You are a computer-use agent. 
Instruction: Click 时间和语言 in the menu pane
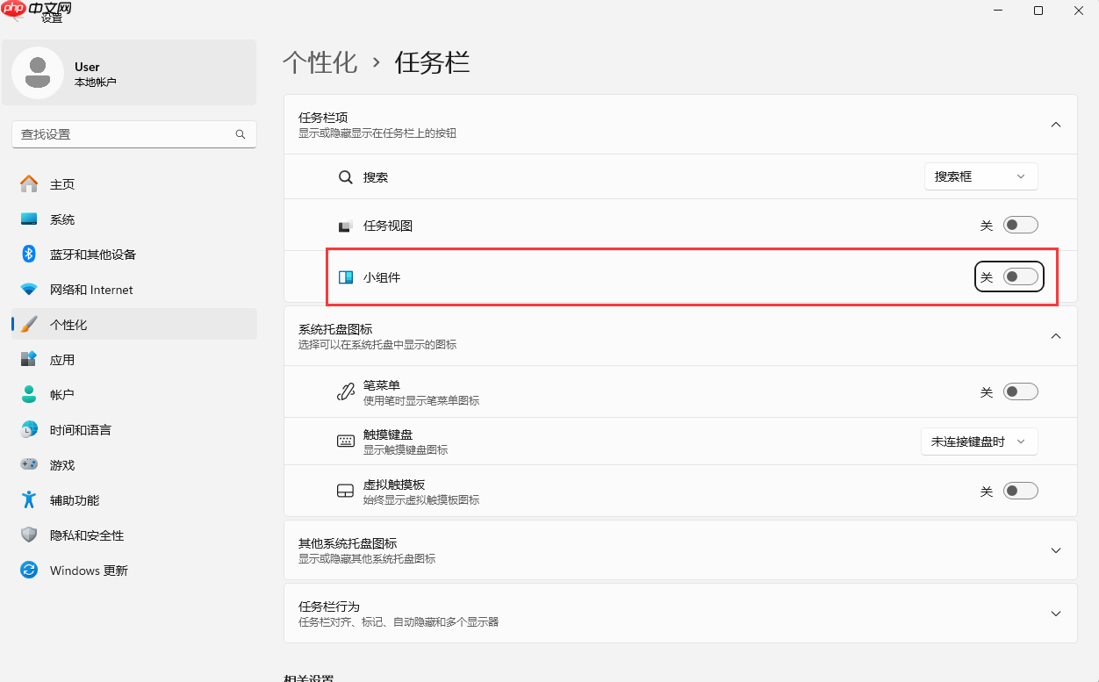pos(79,429)
